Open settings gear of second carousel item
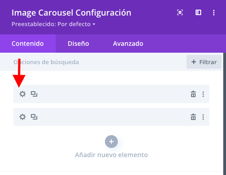 (x=23, y=117)
